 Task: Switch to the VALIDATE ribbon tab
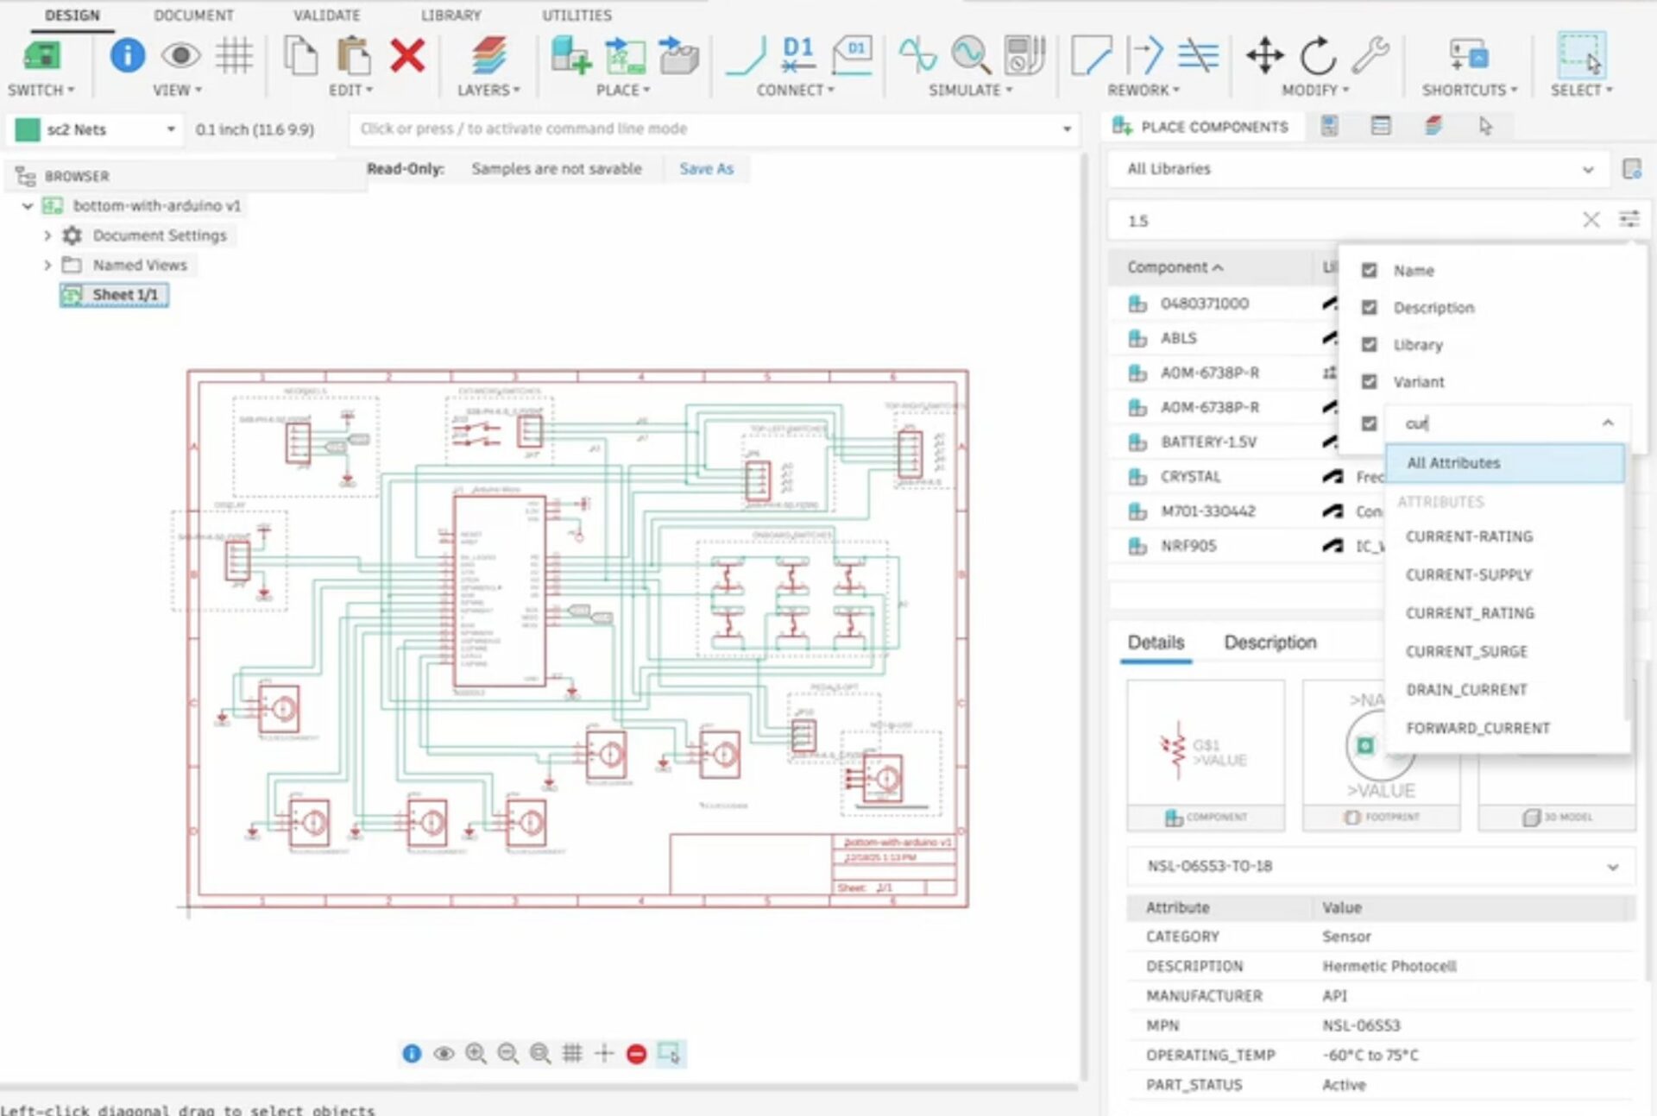[326, 16]
